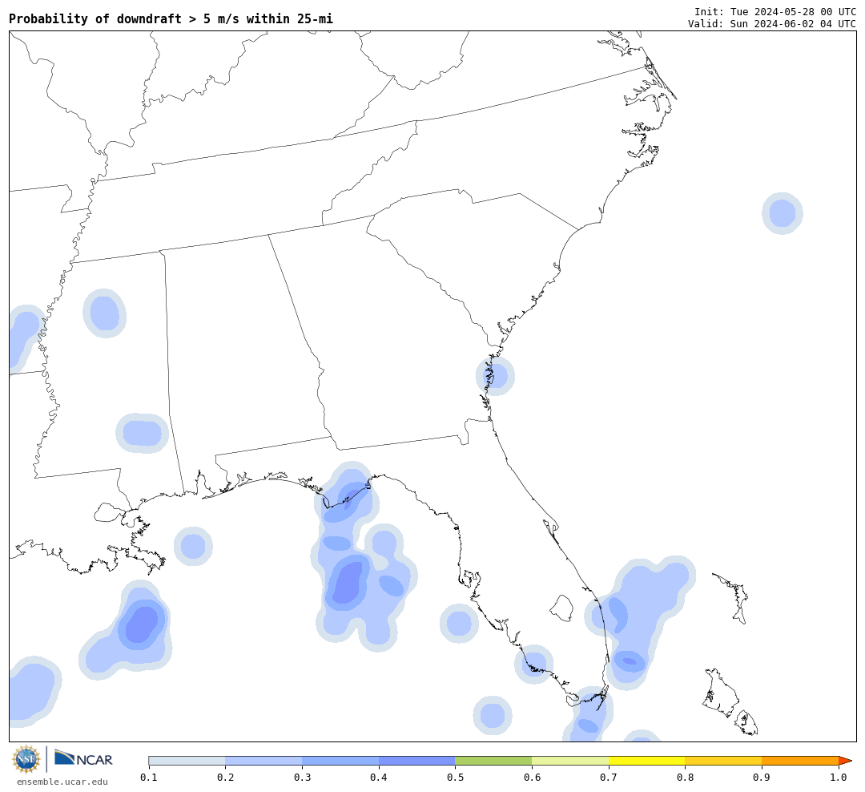Click the 0.3–0.4 blue colorbar segment
This screenshot has width=865, height=792.
[x=340, y=761]
